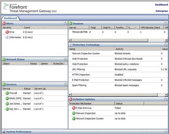Click the Forefront logo icon
The height and width of the screenshot is (134, 169).
[6, 6]
